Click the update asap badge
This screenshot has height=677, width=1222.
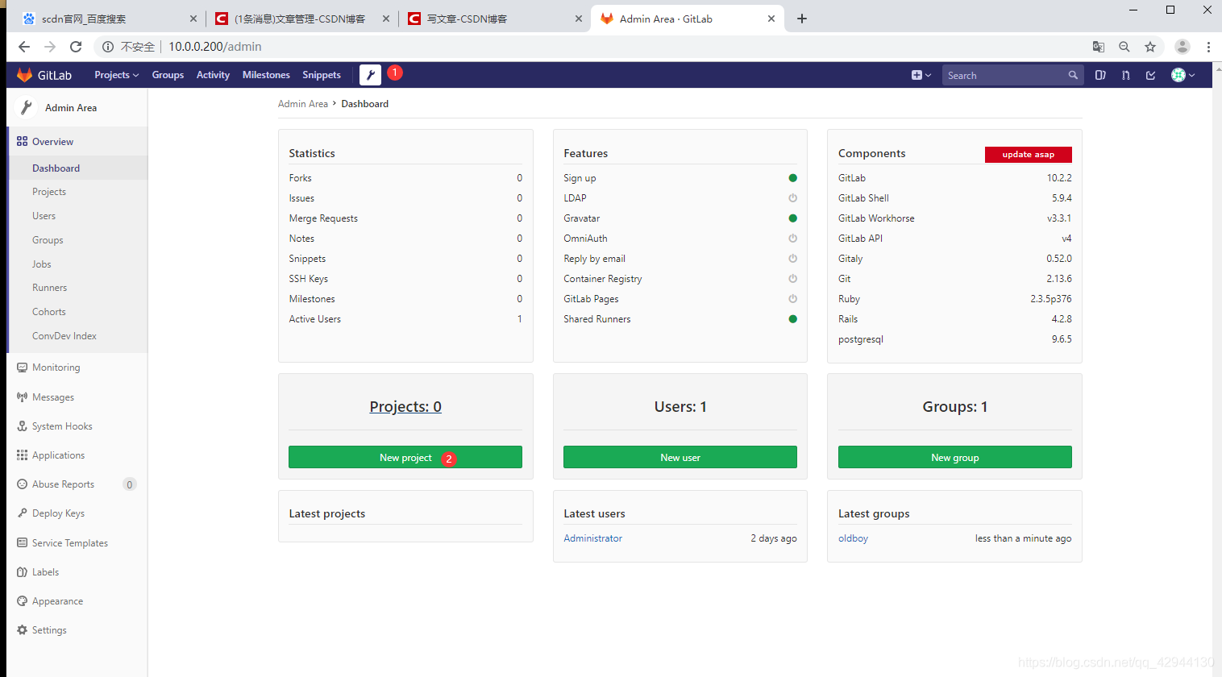[1028, 154]
